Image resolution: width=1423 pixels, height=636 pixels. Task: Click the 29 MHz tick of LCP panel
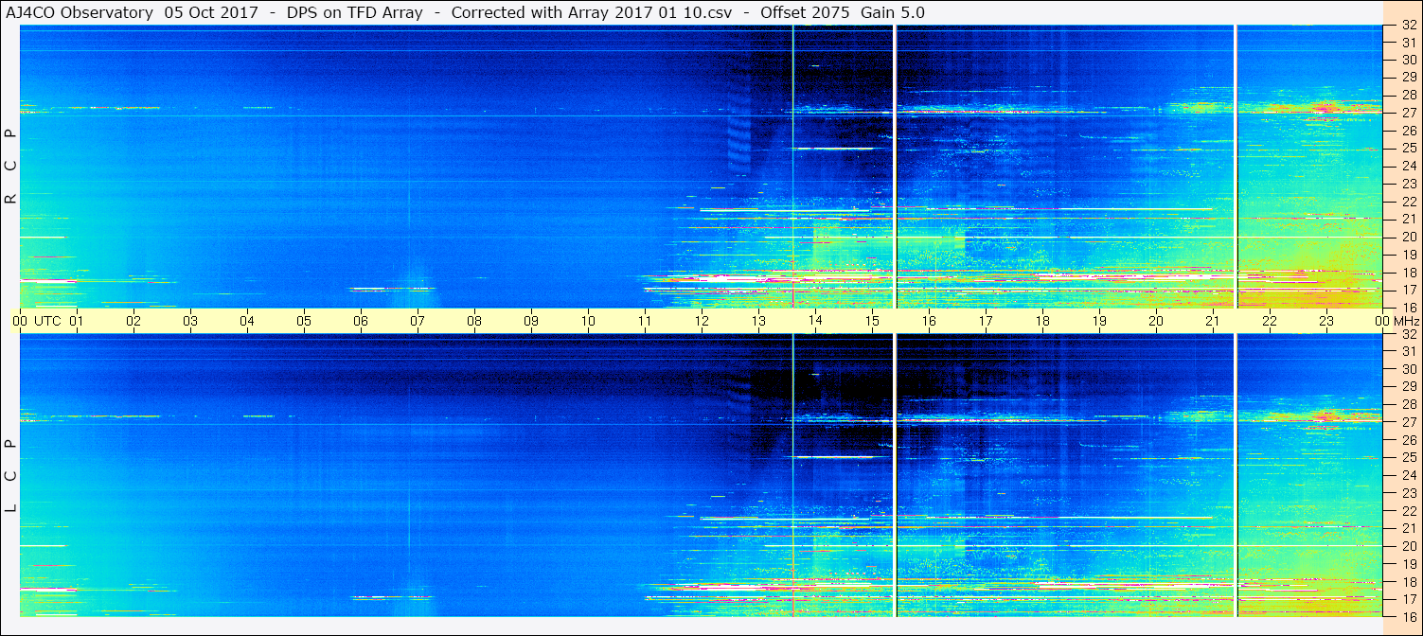tap(1408, 387)
